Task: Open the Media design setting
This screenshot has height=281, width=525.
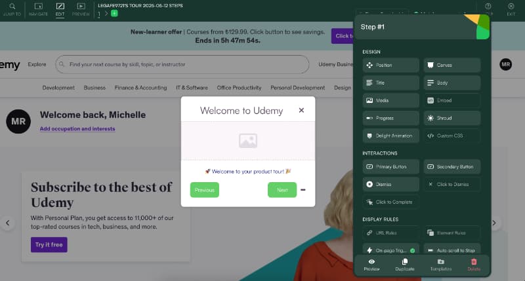Action: [x=390, y=101]
